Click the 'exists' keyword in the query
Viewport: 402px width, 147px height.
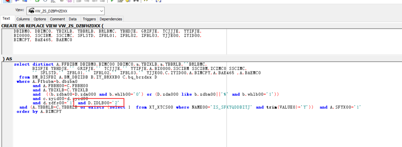(x=96, y=107)
